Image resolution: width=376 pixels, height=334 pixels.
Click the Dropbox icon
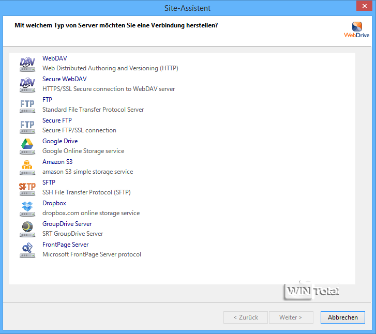[x=27, y=209]
